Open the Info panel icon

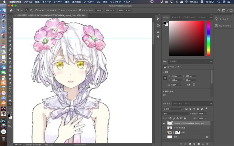click(158, 26)
